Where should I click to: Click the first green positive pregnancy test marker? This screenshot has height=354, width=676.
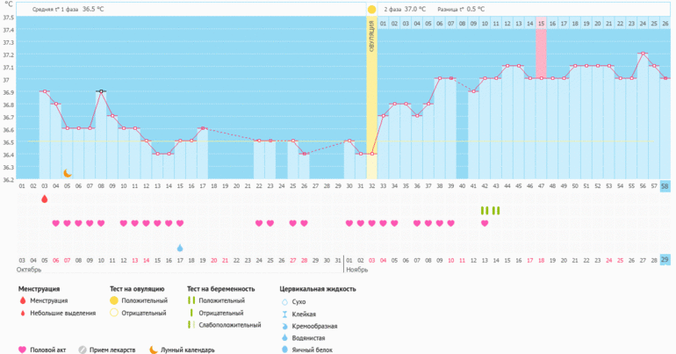pyautogui.click(x=482, y=211)
